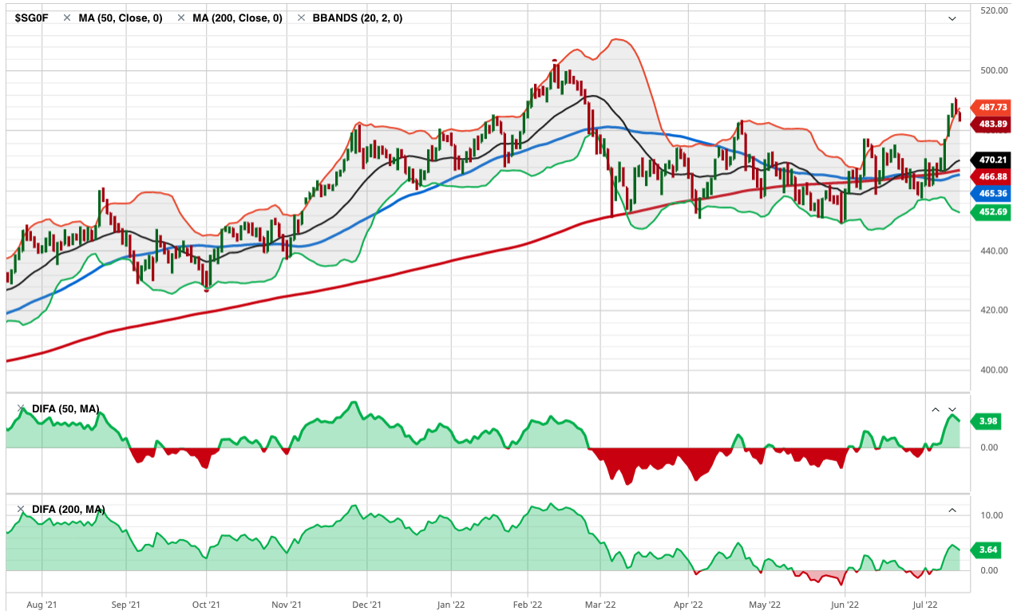This screenshot has width=1013, height=611.
Task: Select the BBANDS (20, 2, 0) legend label
Action: point(356,18)
